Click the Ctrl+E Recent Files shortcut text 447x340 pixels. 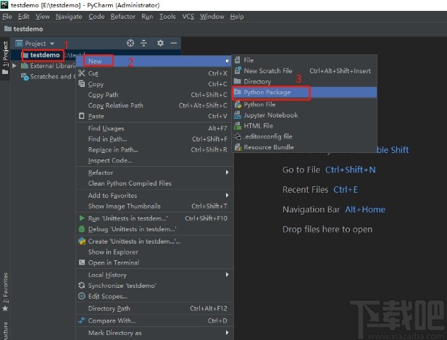tap(346, 190)
